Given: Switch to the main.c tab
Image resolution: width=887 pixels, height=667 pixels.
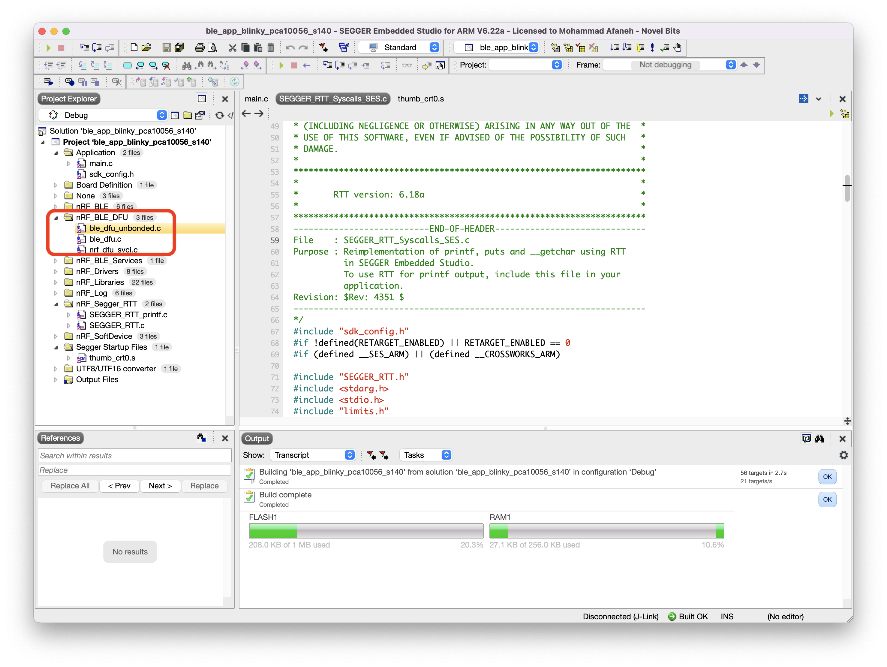Looking at the screenshot, I should tap(256, 99).
